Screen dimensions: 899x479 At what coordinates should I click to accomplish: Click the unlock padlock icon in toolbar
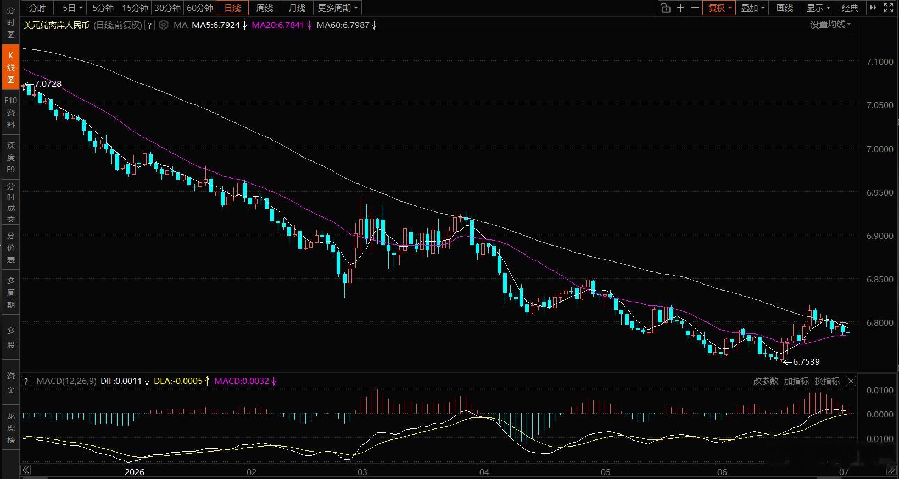click(666, 8)
